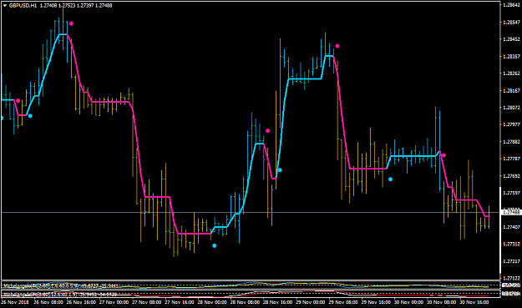Click the 30 Nov 00:00 time label
This screenshot has height=308, width=522.
(x=408, y=302)
